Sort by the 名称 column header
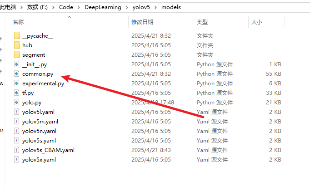The image size is (310, 187). pos(18,22)
